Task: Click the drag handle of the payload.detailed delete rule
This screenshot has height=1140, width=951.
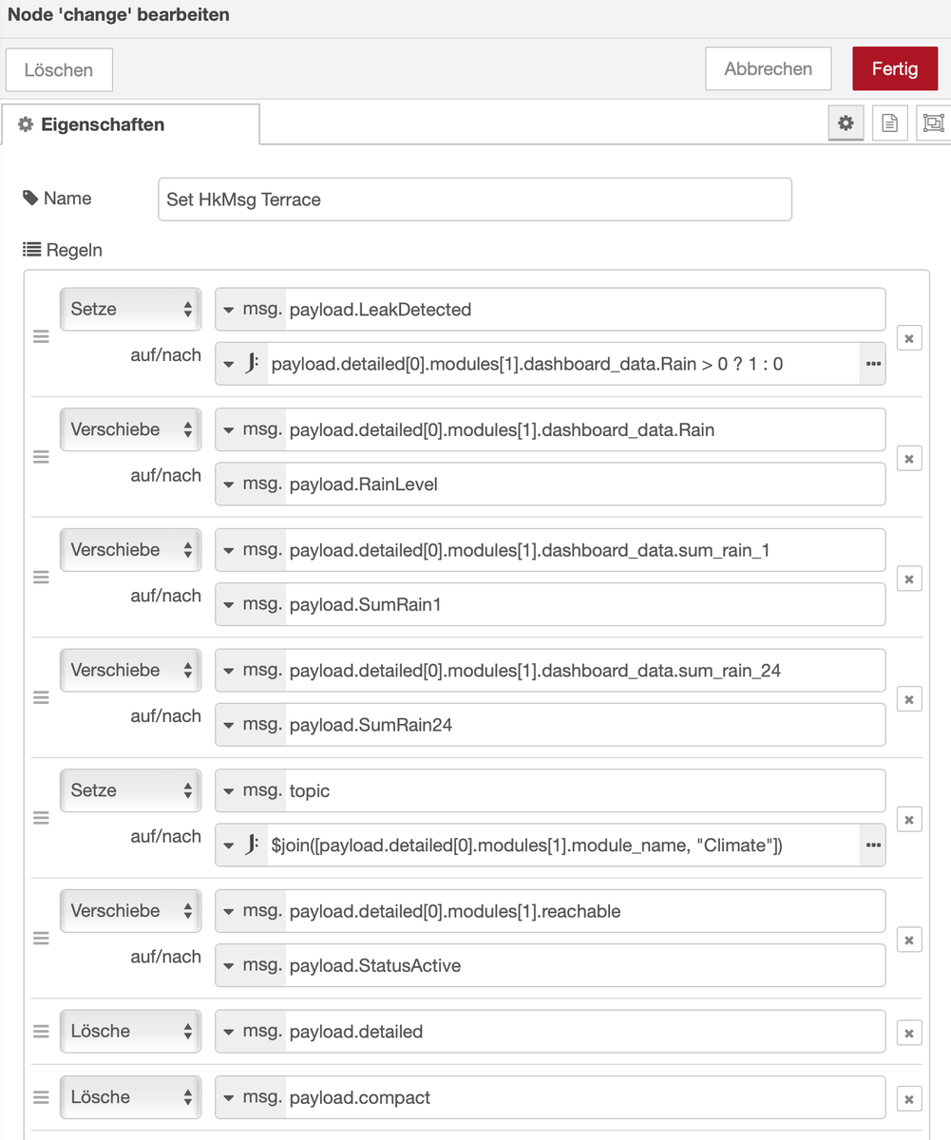Action: coord(42,1032)
